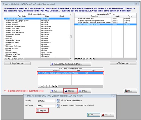Click the question-mark locate button under Compendium AOE Codes

tap(85, 59)
